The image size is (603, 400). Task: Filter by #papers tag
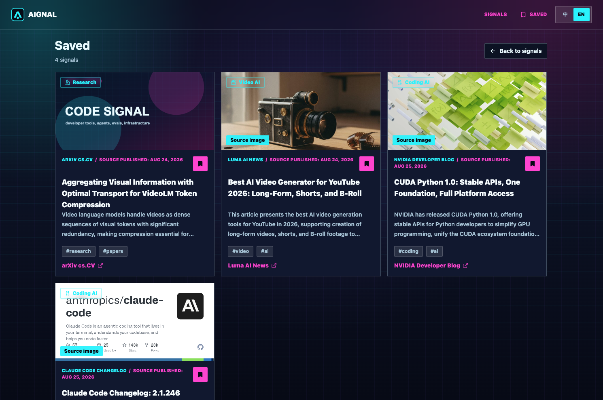pyautogui.click(x=113, y=251)
